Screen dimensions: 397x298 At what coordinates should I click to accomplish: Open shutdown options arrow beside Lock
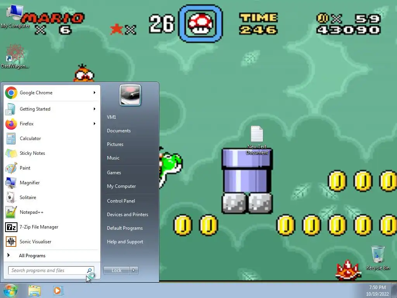coord(134,270)
